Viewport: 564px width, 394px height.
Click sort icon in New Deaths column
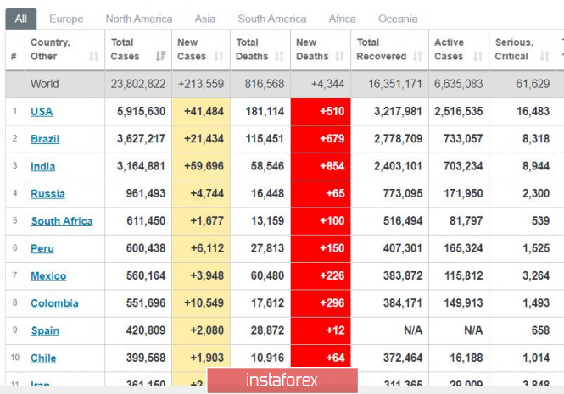pyautogui.click(x=339, y=57)
